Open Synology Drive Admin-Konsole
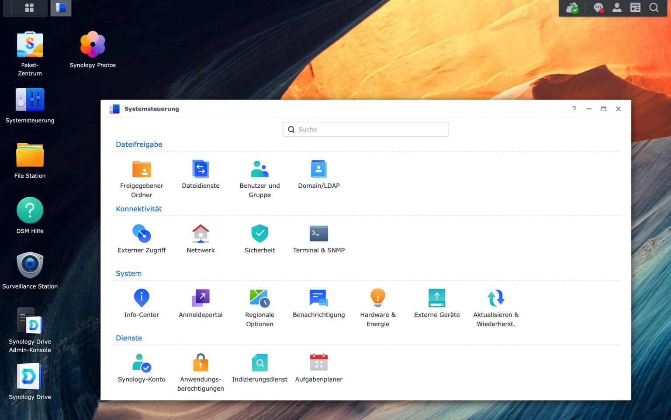This screenshot has width=671, height=420. (x=30, y=330)
